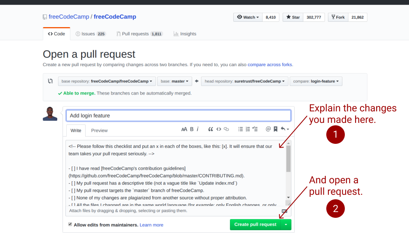Screen dimensions: 409x233
Task: Reference an issue with the bookmark icon
Action: (x=275, y=129)
